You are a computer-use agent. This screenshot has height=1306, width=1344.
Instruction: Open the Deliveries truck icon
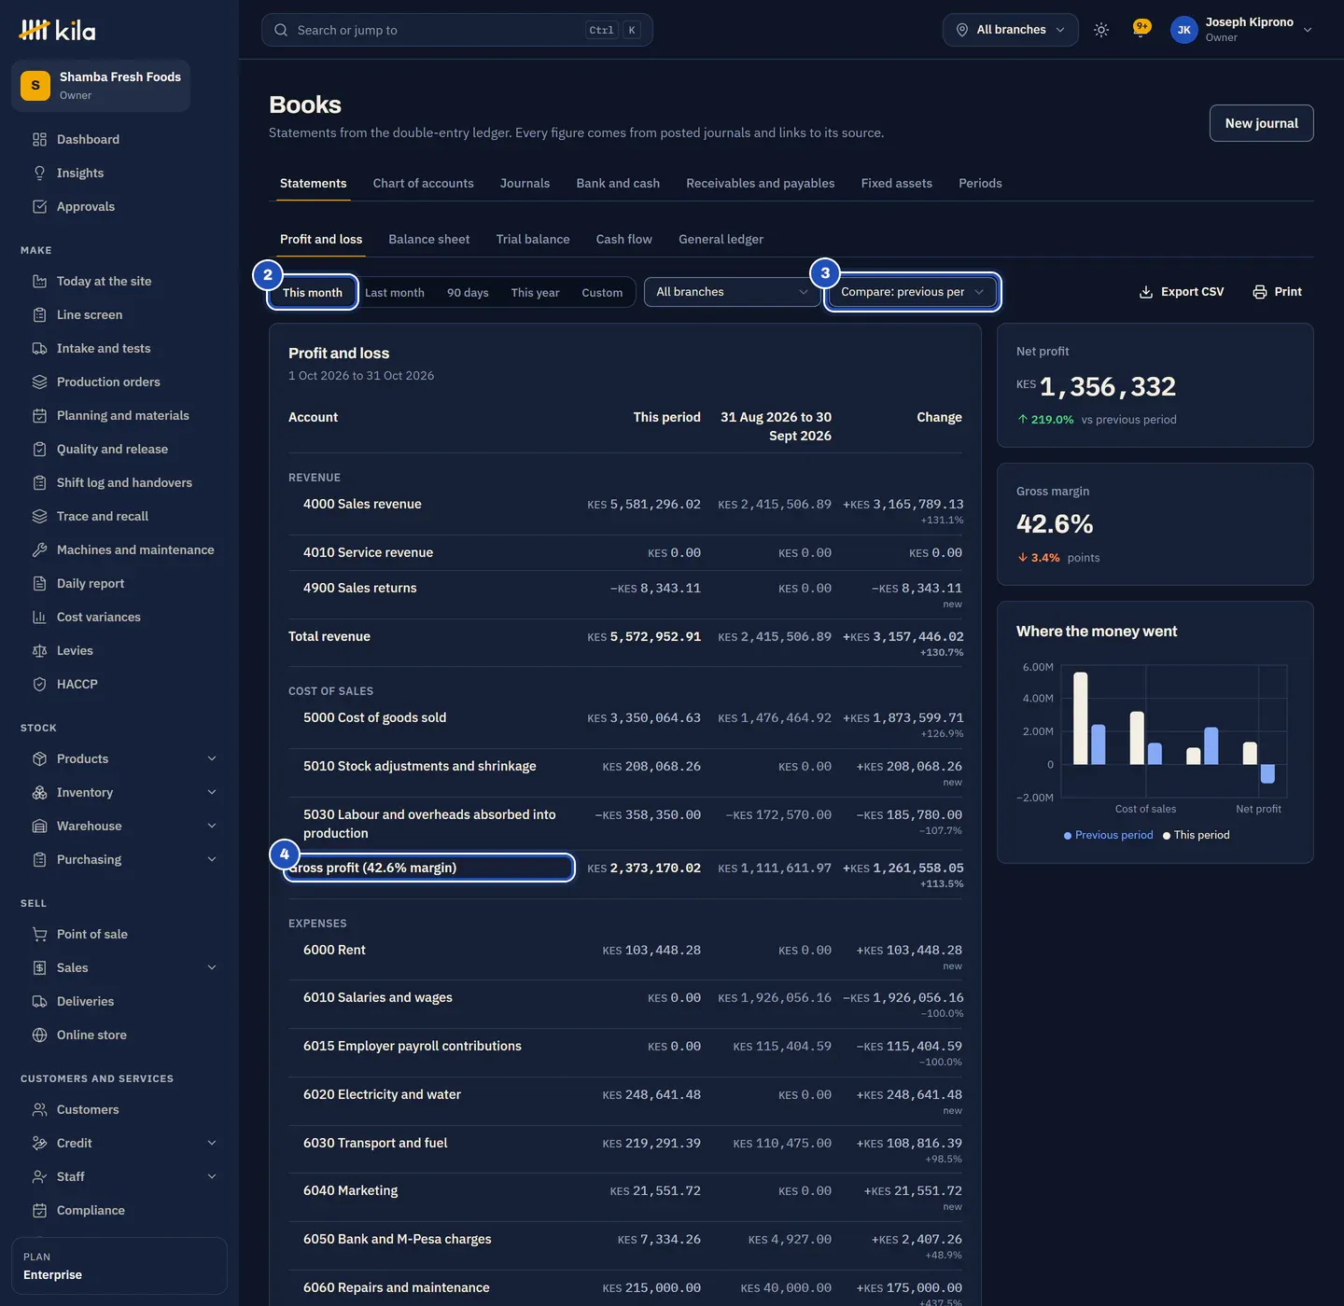pos(39,1001)
